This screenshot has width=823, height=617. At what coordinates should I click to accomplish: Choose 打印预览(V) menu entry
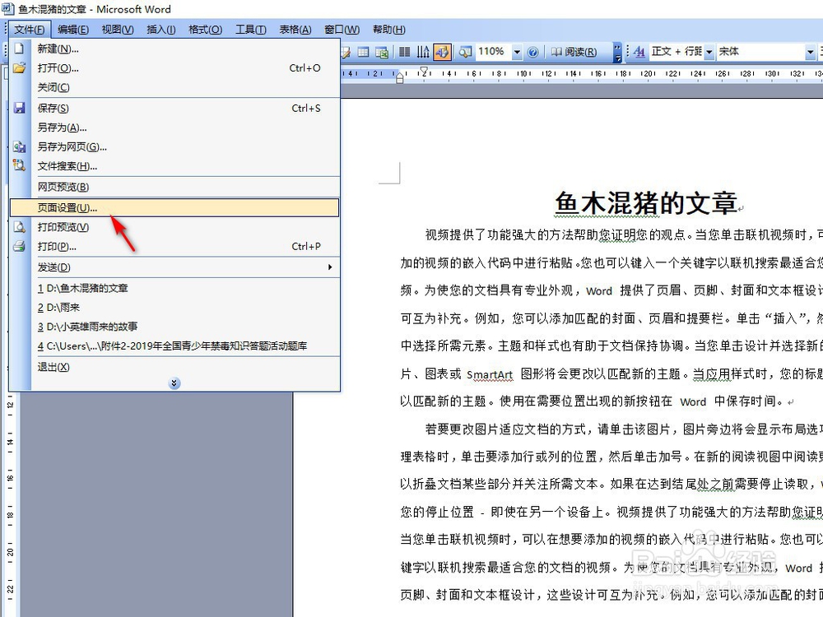tap(174, 227)
